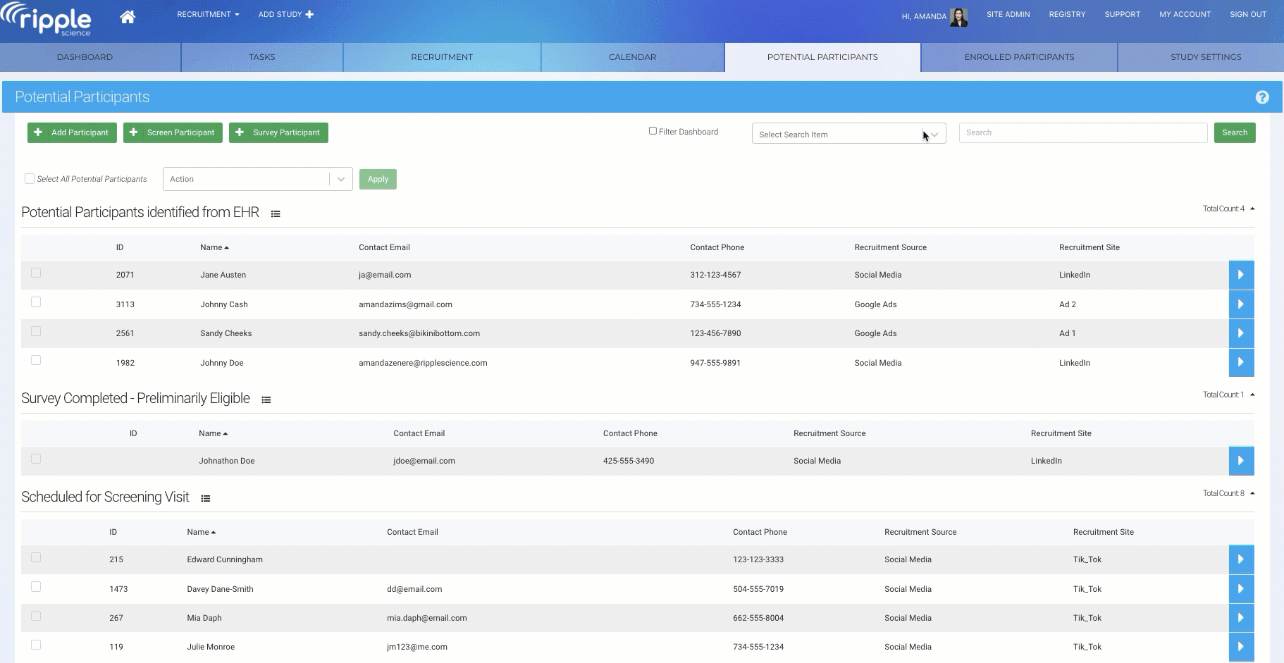
Task: Open the Recruitment dropdown in top navigation
Action: (x=208, y=14)
